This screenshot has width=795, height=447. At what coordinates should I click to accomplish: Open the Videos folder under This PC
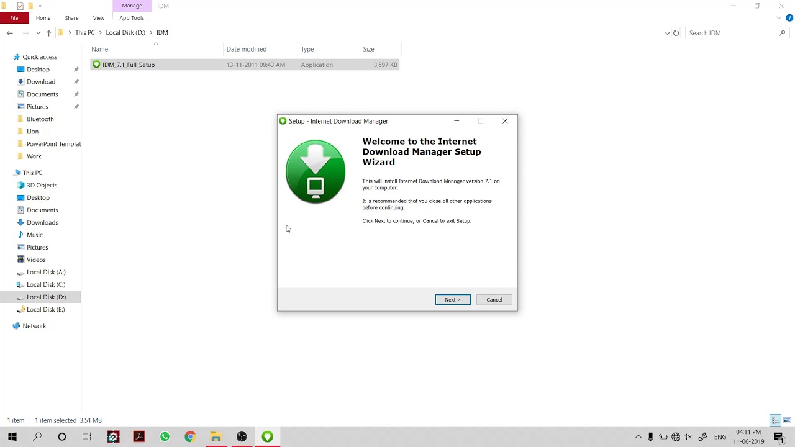[x=36, y=260]
